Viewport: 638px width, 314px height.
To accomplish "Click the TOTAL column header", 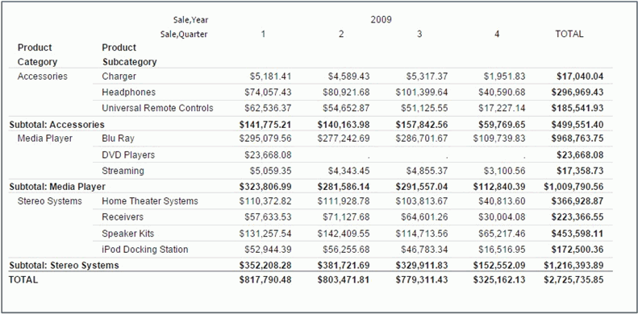I will pyautogui.click(x=569, y=34).
